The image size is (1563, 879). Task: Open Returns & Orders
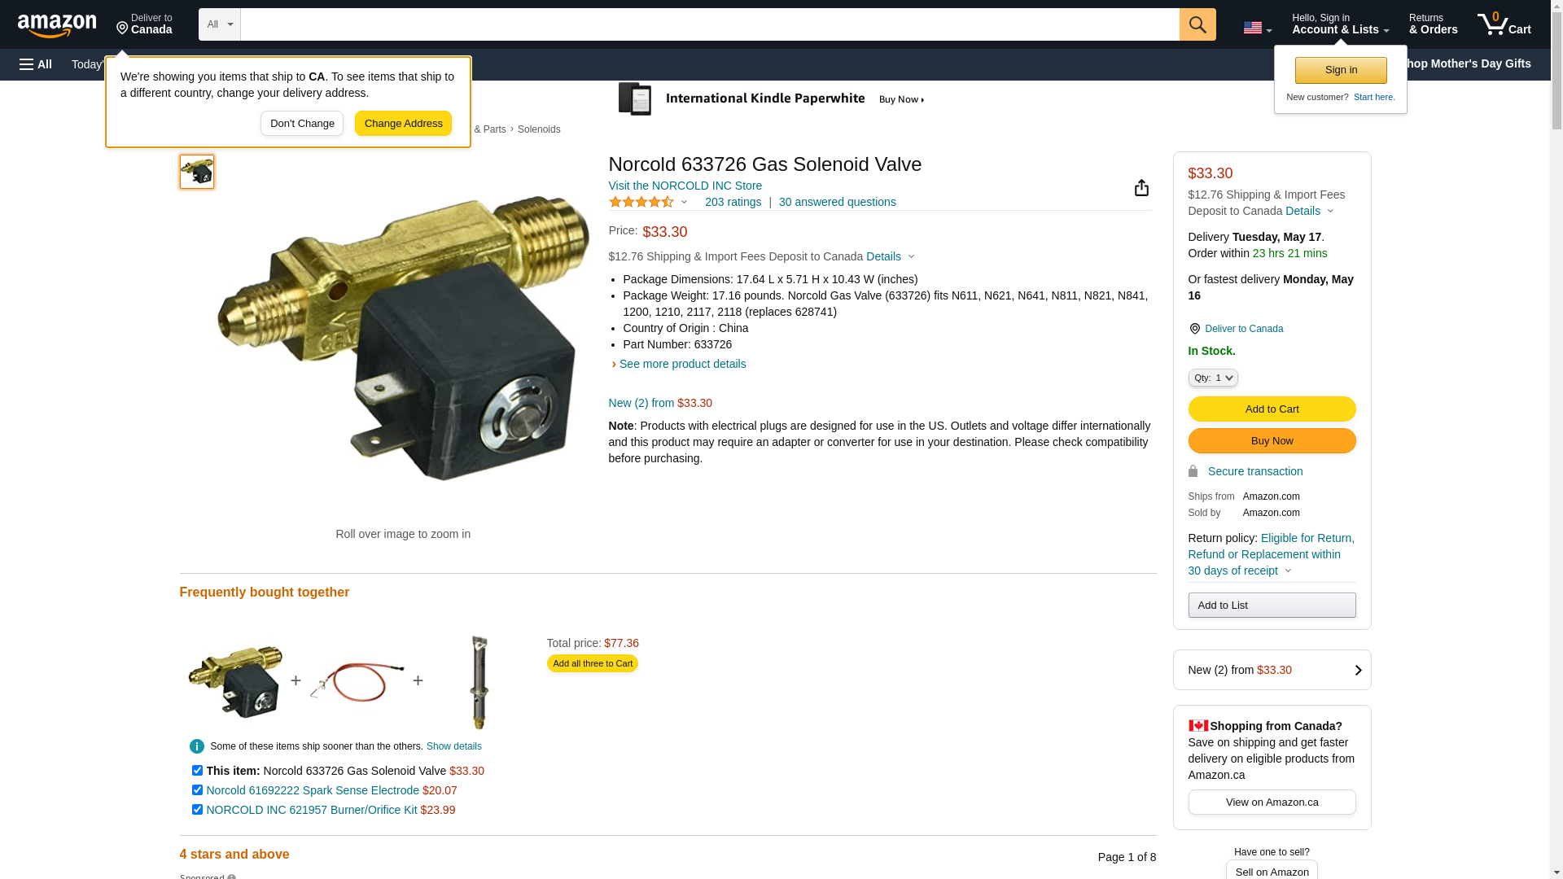(1433, 24)
